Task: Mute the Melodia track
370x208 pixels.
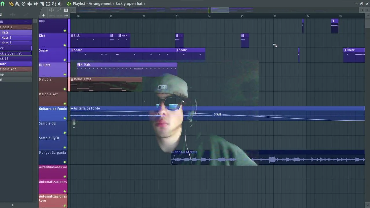Action: pos(65,89)
